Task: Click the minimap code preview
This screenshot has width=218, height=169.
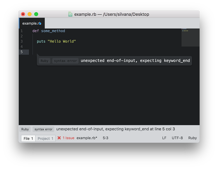Action: pos(190,37)
